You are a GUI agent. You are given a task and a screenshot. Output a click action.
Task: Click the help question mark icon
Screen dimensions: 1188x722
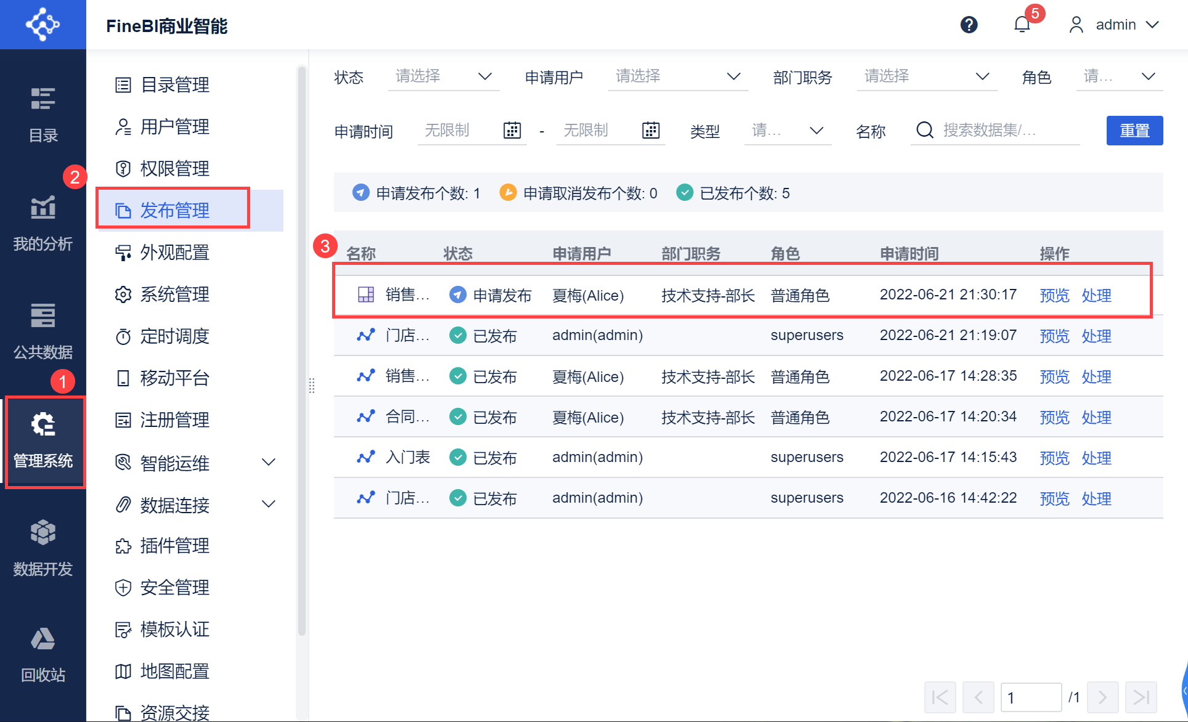[969, 25]
